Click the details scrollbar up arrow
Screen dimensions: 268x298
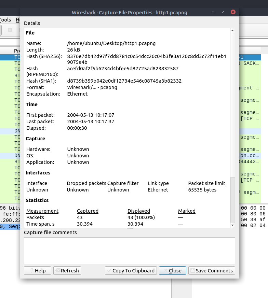[232, 31]
